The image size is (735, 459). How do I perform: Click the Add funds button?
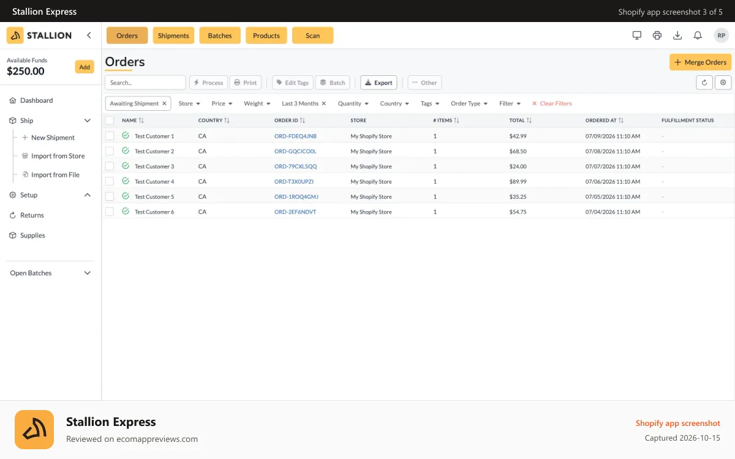coord(85,67)
